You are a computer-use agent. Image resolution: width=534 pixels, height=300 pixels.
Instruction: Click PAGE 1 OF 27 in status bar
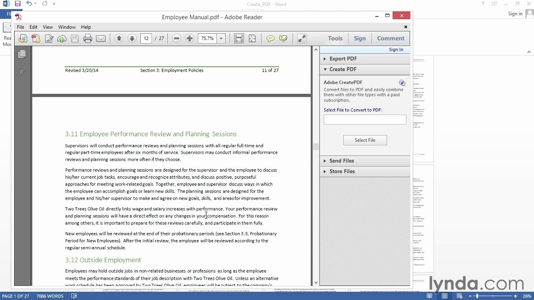tap(15, 296)
